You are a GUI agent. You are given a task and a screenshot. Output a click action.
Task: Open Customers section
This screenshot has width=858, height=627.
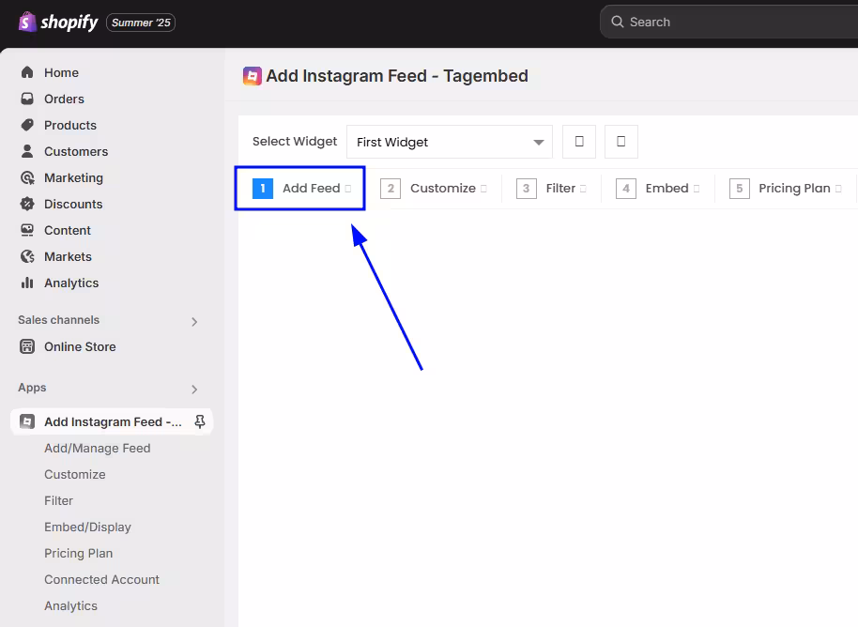76,151
